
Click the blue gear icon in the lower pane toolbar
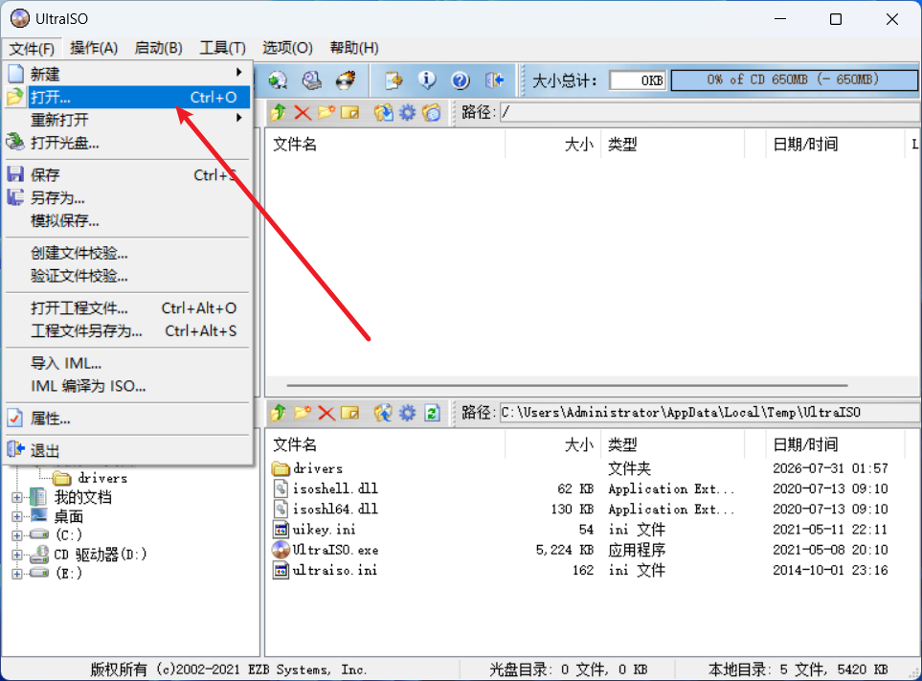[x=408, y=413]
